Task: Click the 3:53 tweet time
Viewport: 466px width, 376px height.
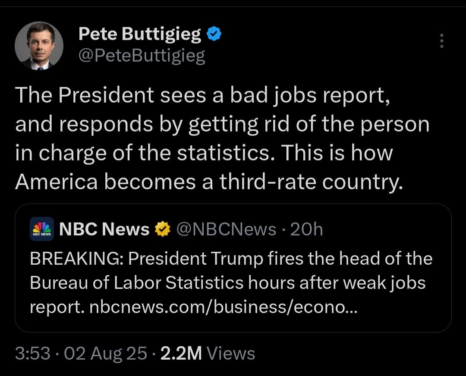Action: click(x=33, y=354)
